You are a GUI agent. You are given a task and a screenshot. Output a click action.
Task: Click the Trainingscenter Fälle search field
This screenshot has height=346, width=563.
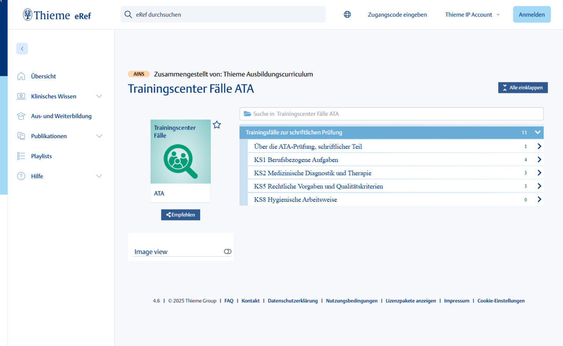(391, 114)
